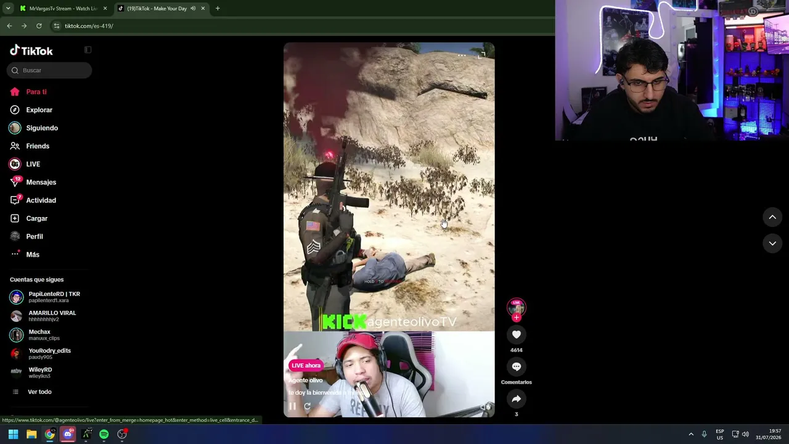
Task: Click the address bar URL
Action: 89,26
